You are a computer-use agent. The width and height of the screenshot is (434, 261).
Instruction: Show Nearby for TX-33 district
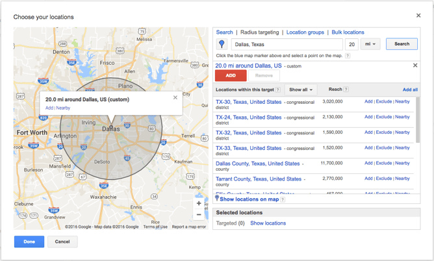(402, 147)
